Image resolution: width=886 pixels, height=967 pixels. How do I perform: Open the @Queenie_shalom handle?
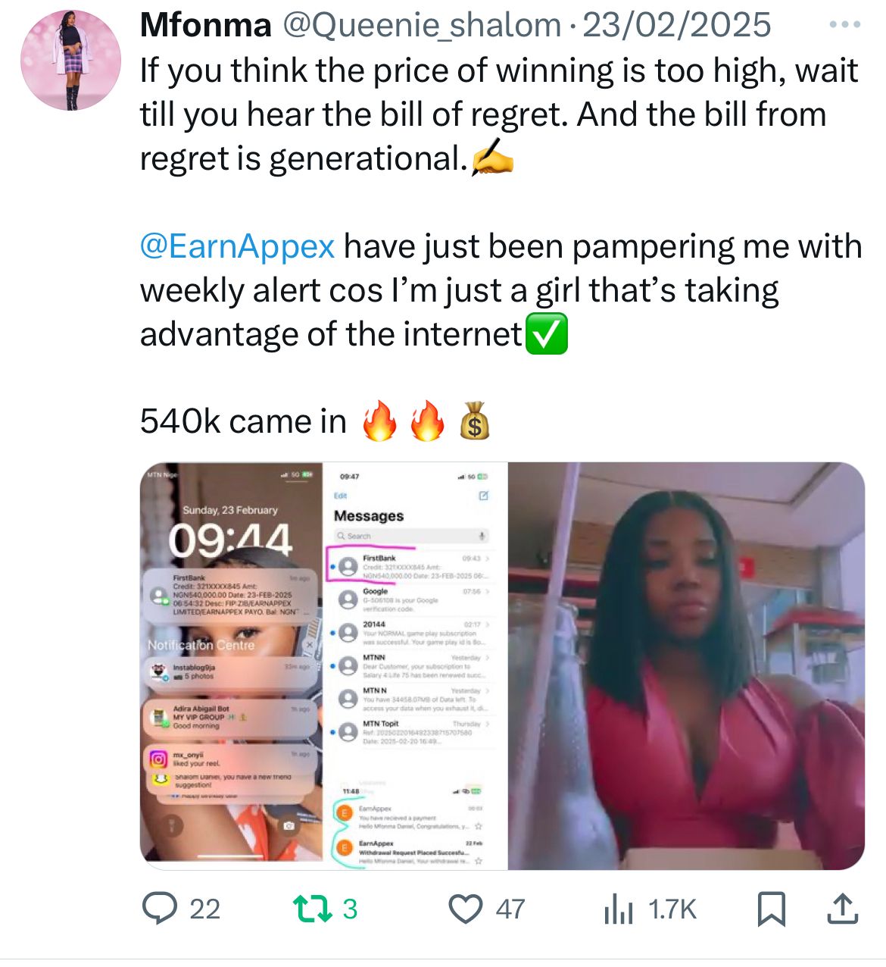point(422,26)
